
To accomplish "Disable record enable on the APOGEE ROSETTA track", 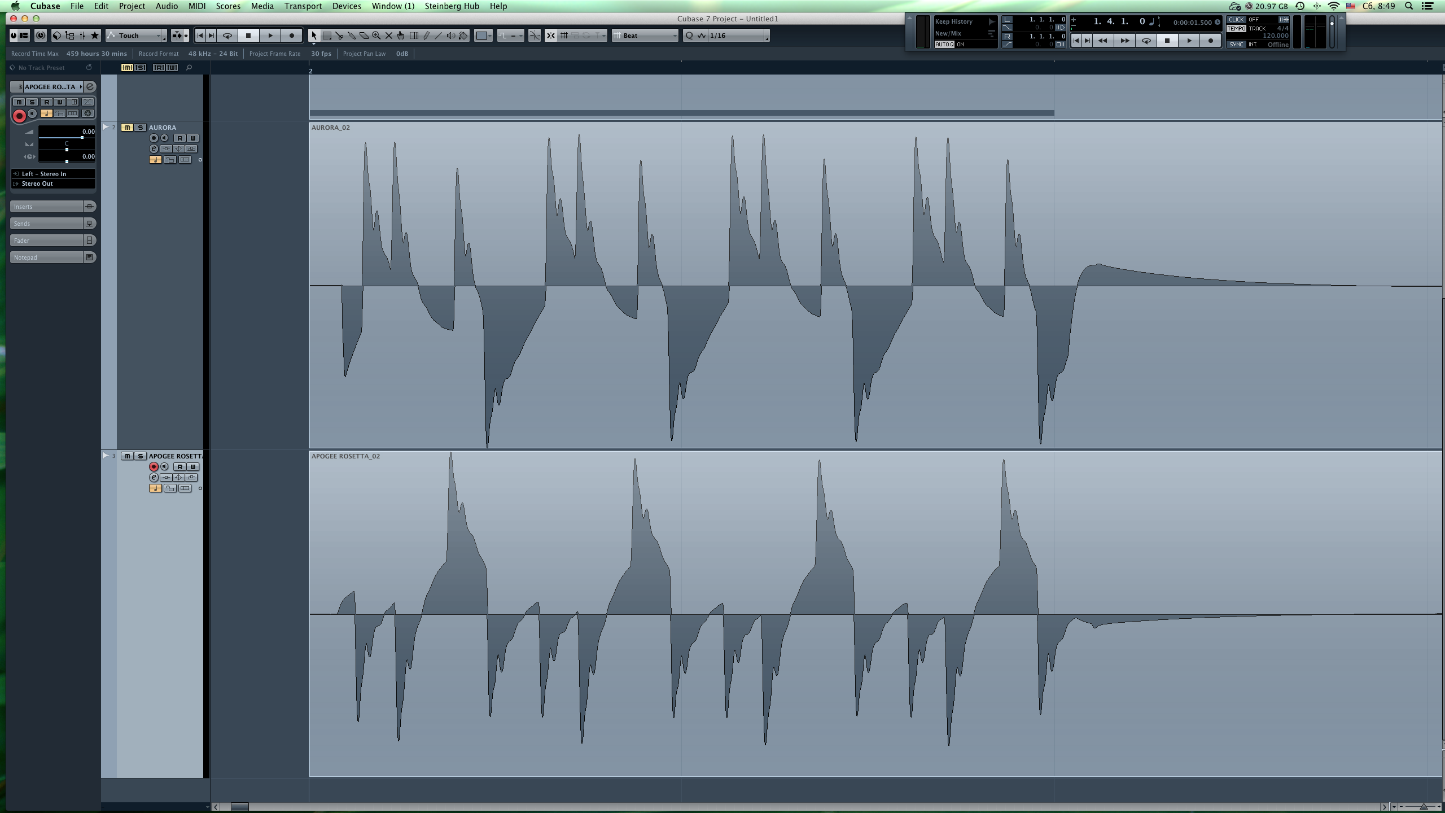I will (x=154, y=467).
